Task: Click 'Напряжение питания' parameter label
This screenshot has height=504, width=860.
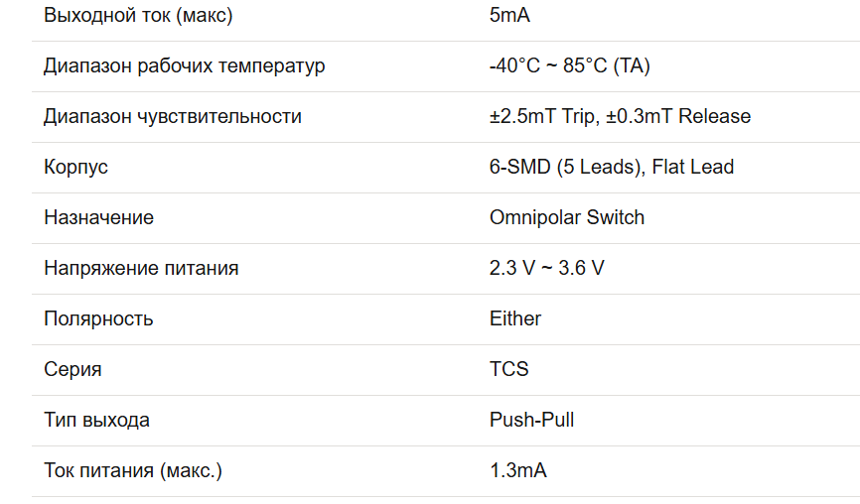Action: pos(141,269)
